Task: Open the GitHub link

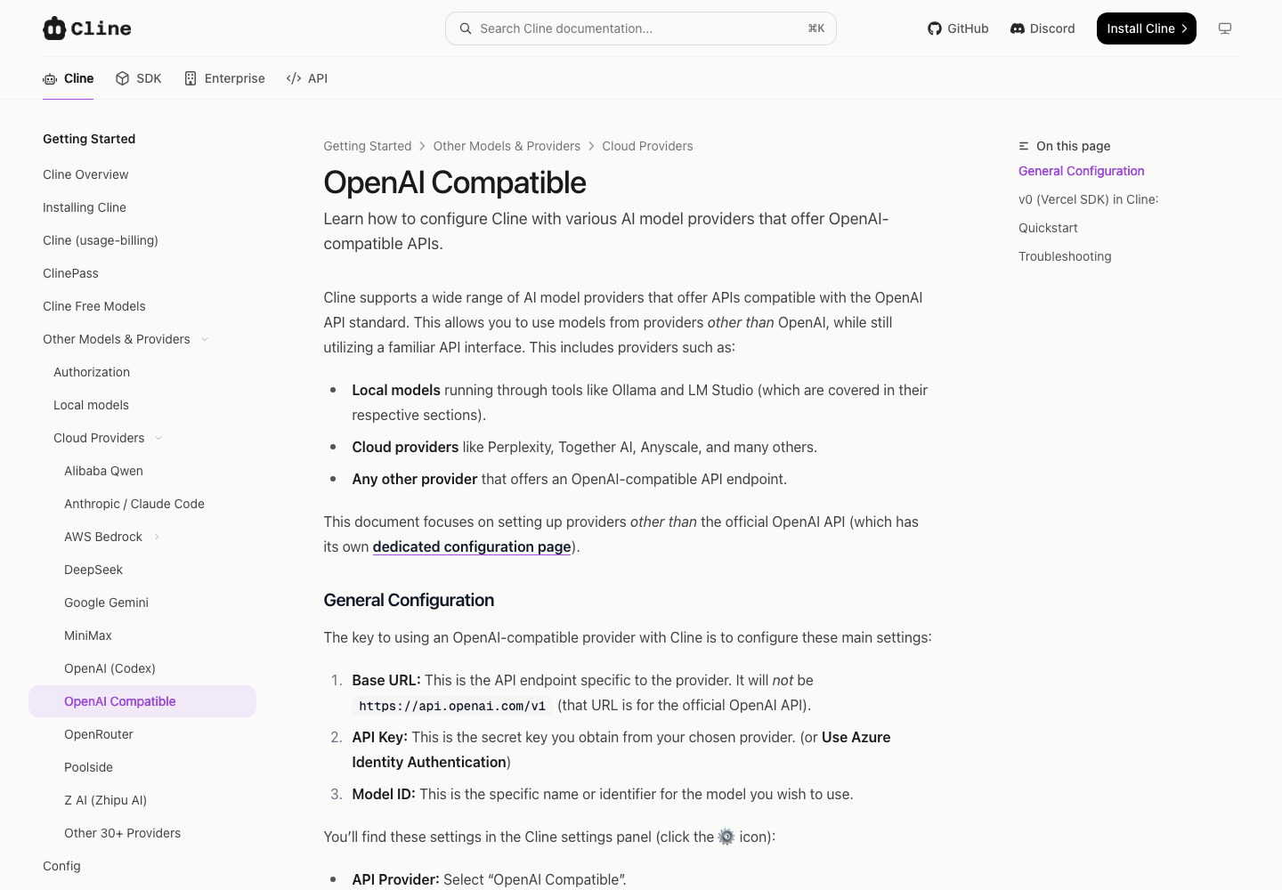Action: pos(958,28)
